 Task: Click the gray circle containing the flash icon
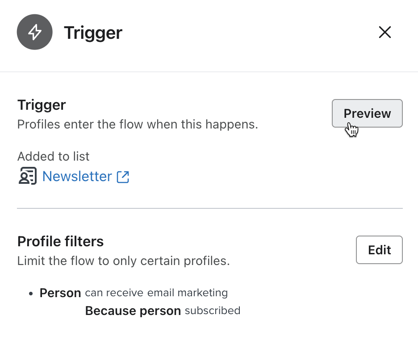click(34, 32)
